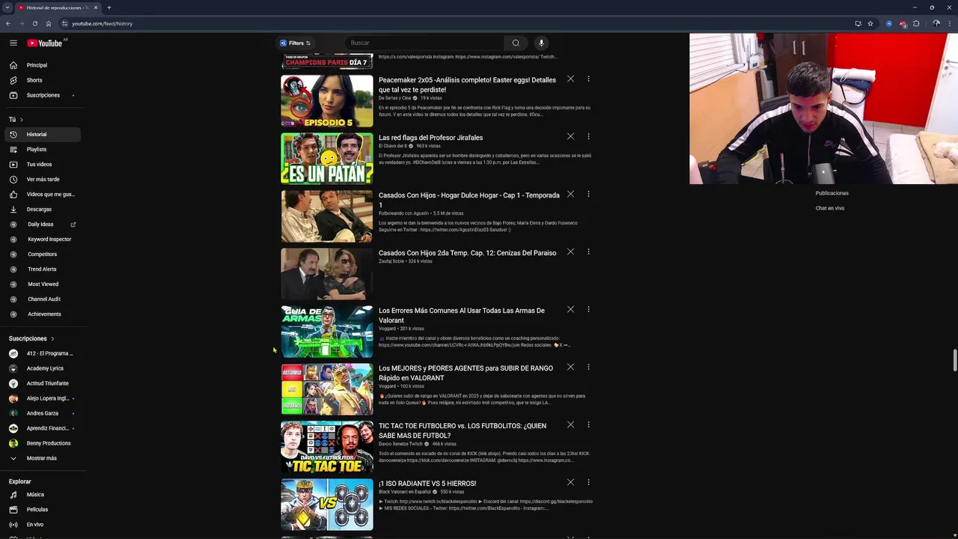Remove Armas De Valorant video from history
This screenshot has height=539, width=958.
tap(570, 309)
